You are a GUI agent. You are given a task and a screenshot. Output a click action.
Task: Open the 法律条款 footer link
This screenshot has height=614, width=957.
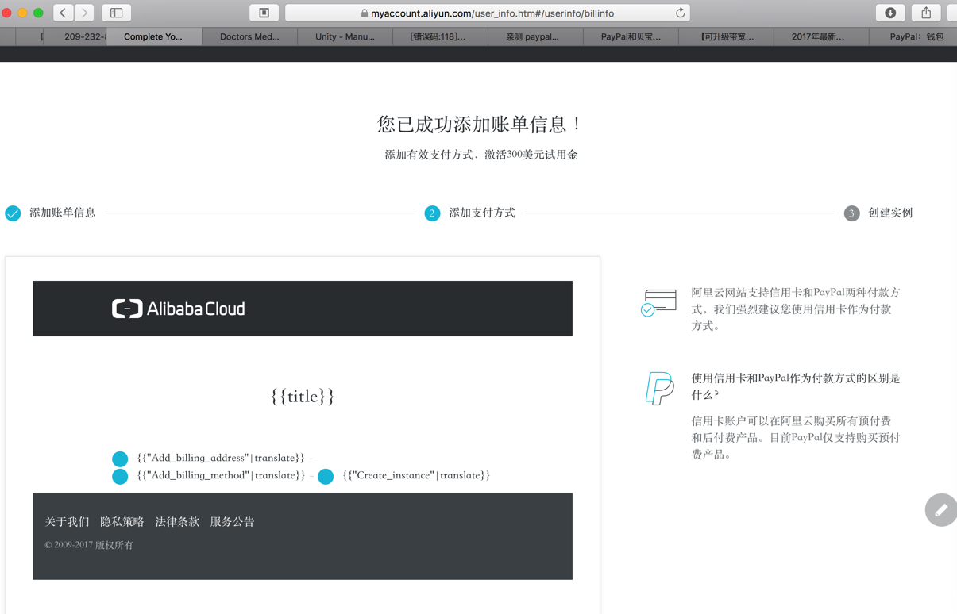pos(177,521)
